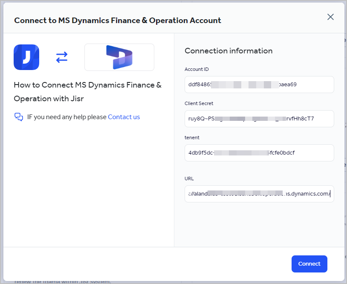The image size is (347, 284).
Task: Click the dialog title about MS Dynamics connection
Action: tap(118, 20)
